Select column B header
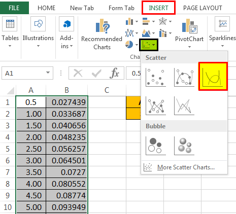 (x=67, y=90)
